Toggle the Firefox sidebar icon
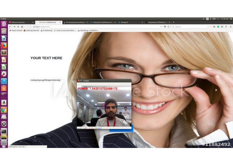 point(222,27)
